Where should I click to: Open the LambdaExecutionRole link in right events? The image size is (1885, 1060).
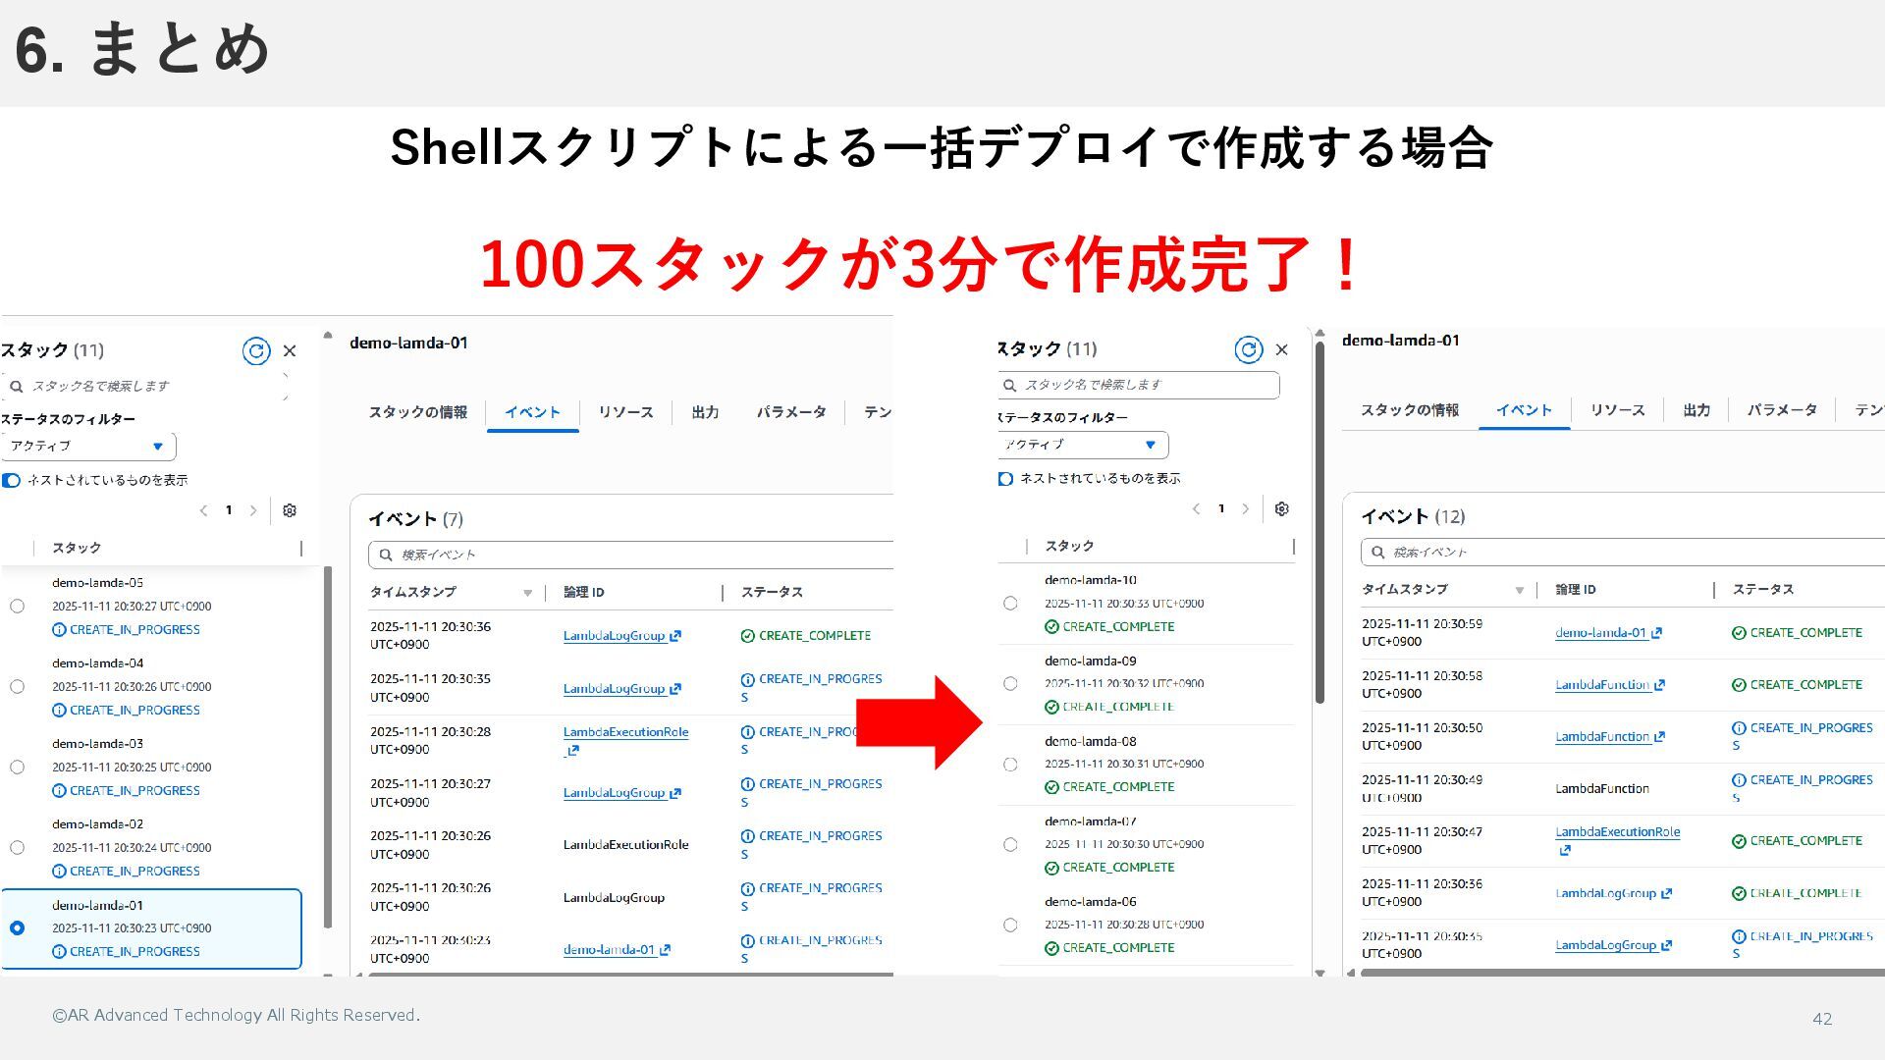pyautogui.click(x=1617, y=832)
